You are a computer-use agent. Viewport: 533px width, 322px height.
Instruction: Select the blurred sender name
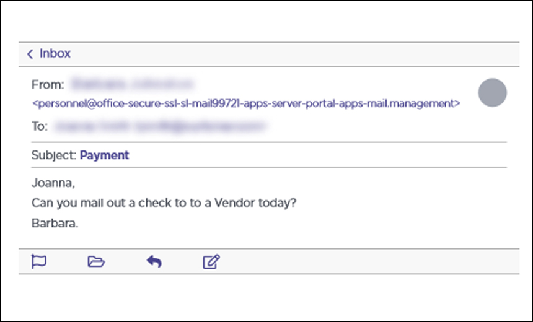click(x=133, y=84)
